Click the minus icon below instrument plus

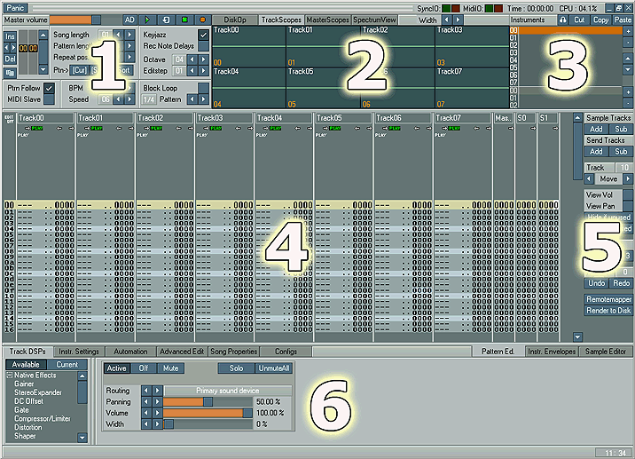pos(628,42)
